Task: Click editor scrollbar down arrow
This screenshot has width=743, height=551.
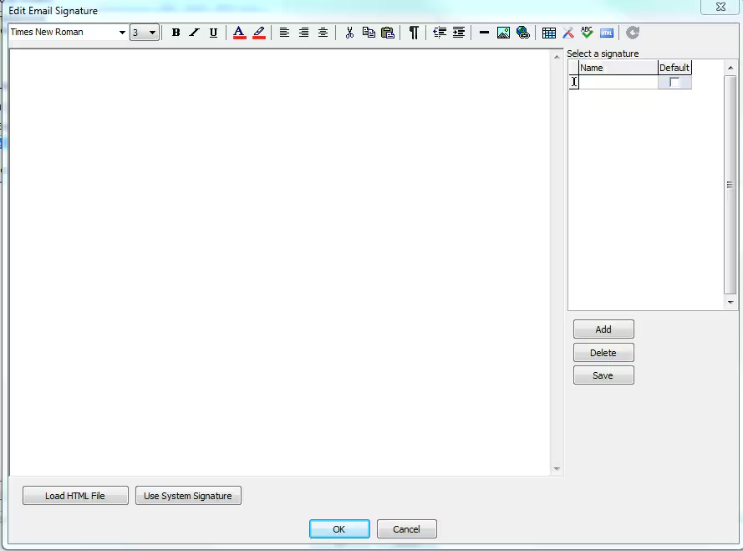Action: (x=557, y=469)
